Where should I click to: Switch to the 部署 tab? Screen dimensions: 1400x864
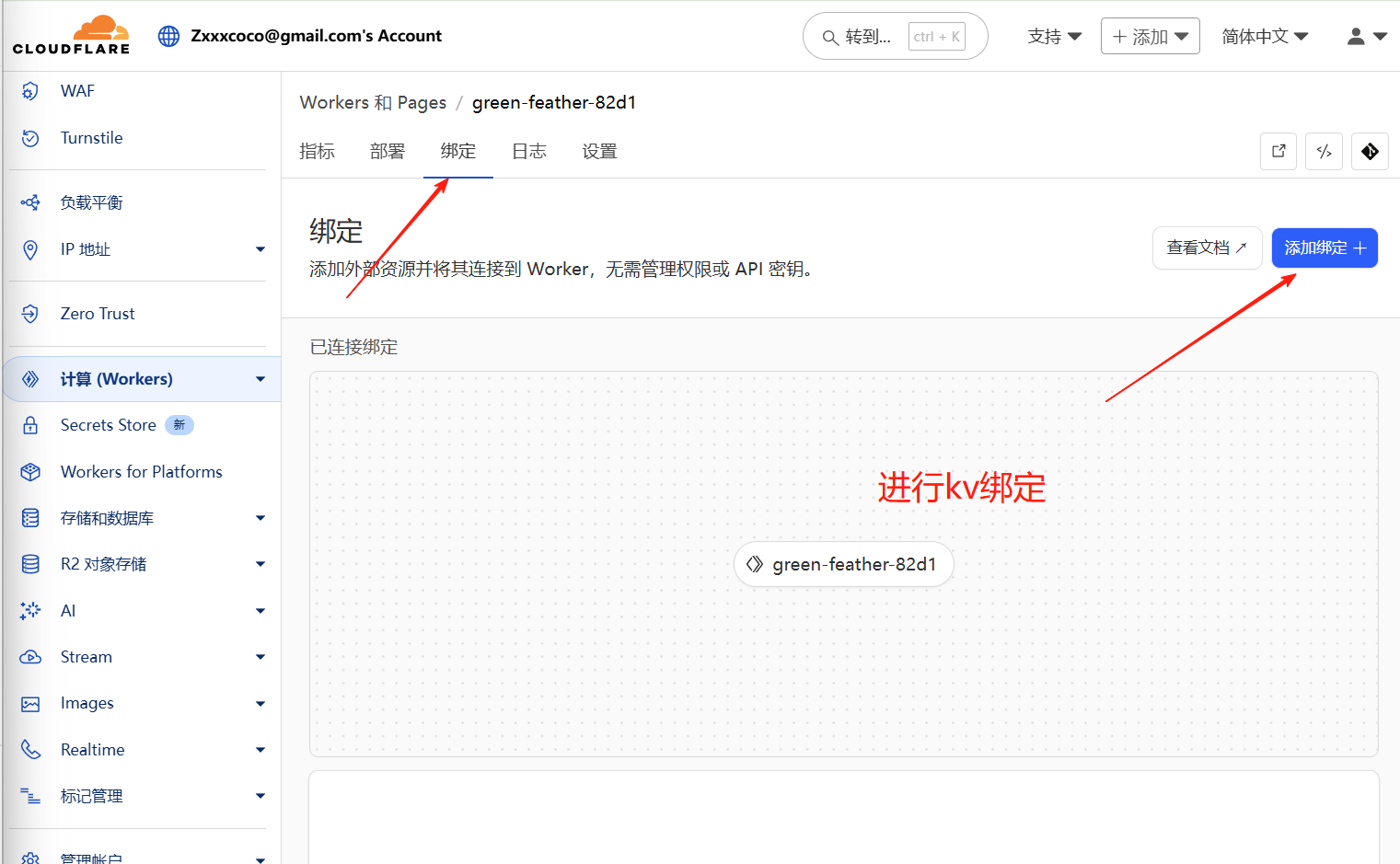(x=388, y=152)
